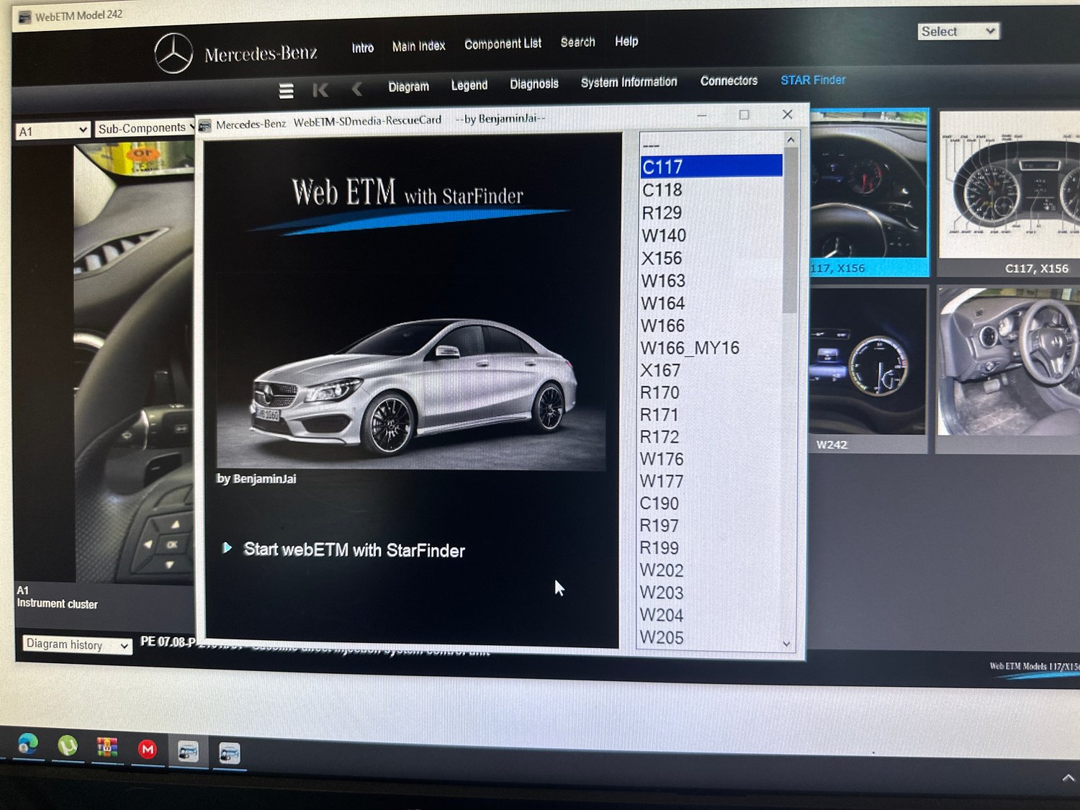Select R197 in the model list
This screenshot has width=1080, height=810.
[711, 526]
